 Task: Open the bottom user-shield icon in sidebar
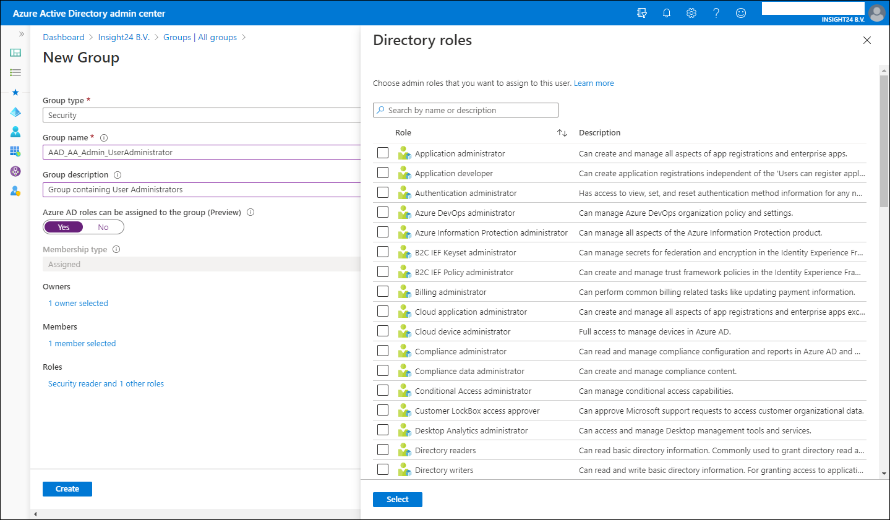[x=15, y=191]
